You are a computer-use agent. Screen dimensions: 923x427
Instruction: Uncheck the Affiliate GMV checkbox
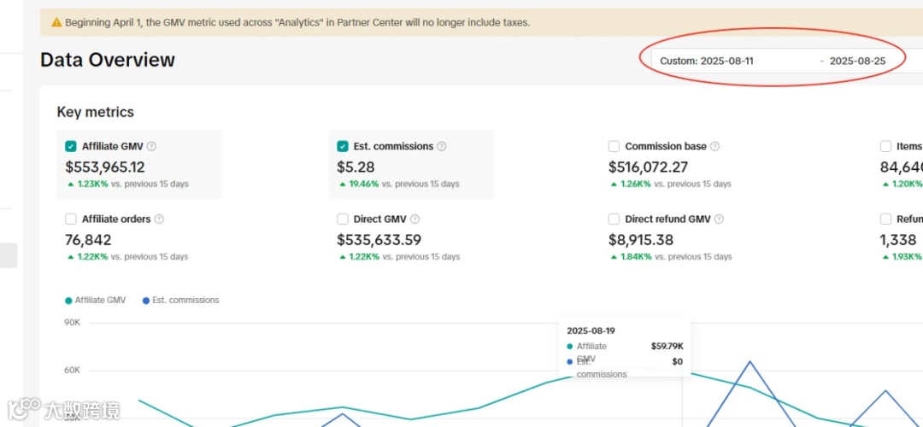coord(71,146)
